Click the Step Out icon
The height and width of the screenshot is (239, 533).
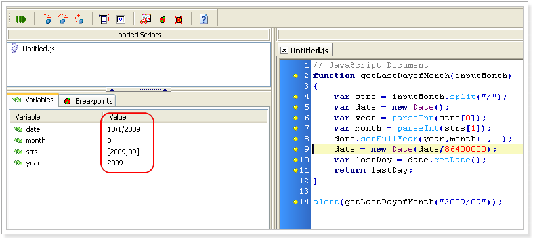(79, 19)
